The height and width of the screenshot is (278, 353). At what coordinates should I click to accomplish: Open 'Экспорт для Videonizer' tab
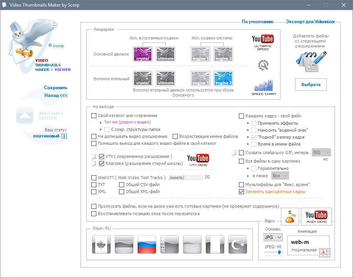310,22
